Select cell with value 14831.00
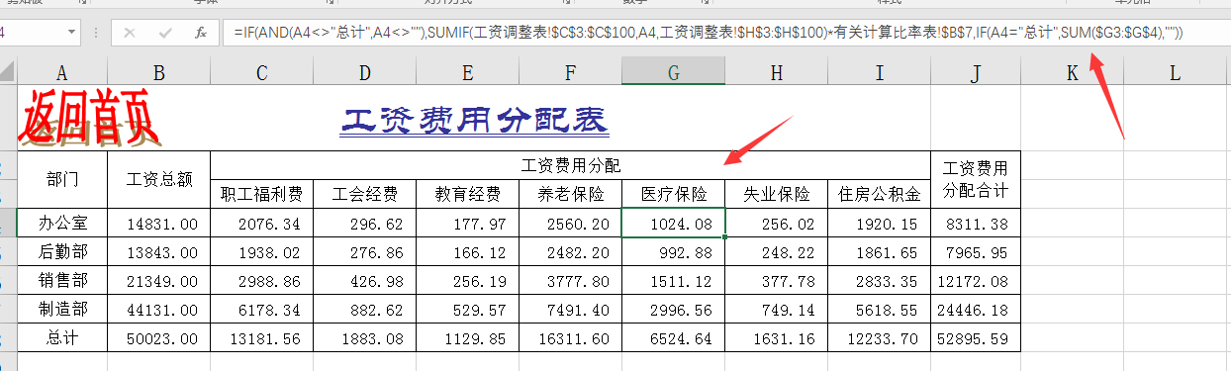 tap(158, 223)
